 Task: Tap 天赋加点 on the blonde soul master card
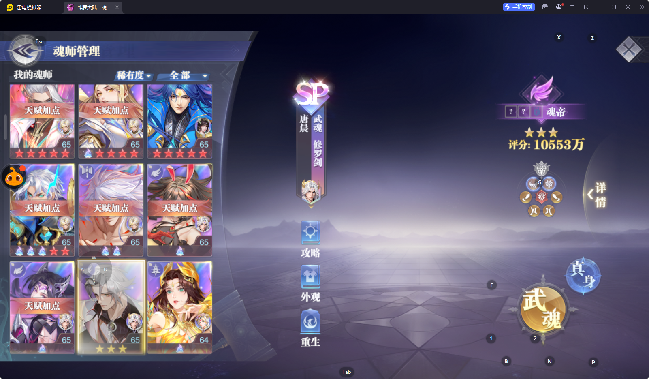tap(111, 110)
